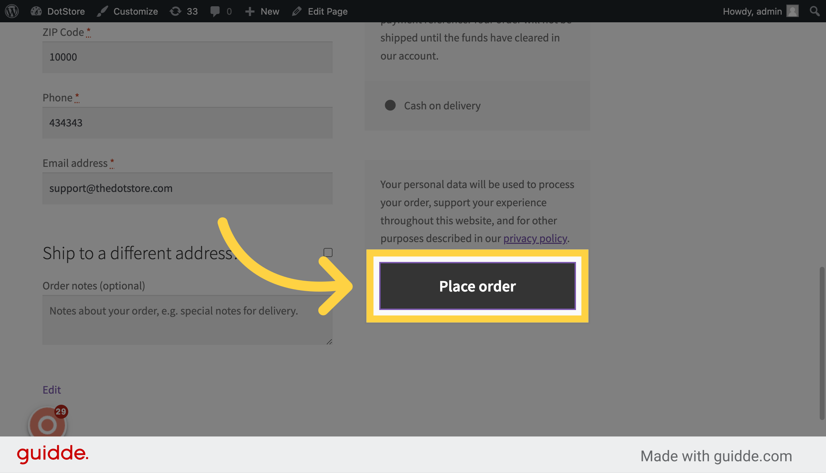Click the Edit Page pencil icon
Screen dimensions: 826x473
point(297,11)
